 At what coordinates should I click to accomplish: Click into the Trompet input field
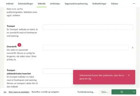[88, 27]
